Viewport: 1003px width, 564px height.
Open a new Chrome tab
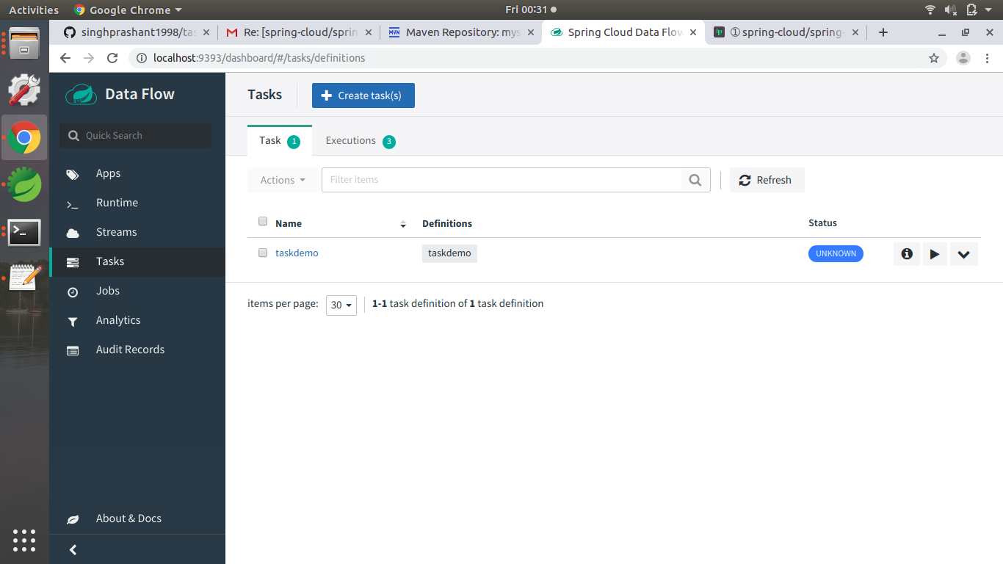click(883, 32)
